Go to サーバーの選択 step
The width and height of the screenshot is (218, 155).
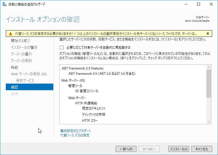point(21,54)
